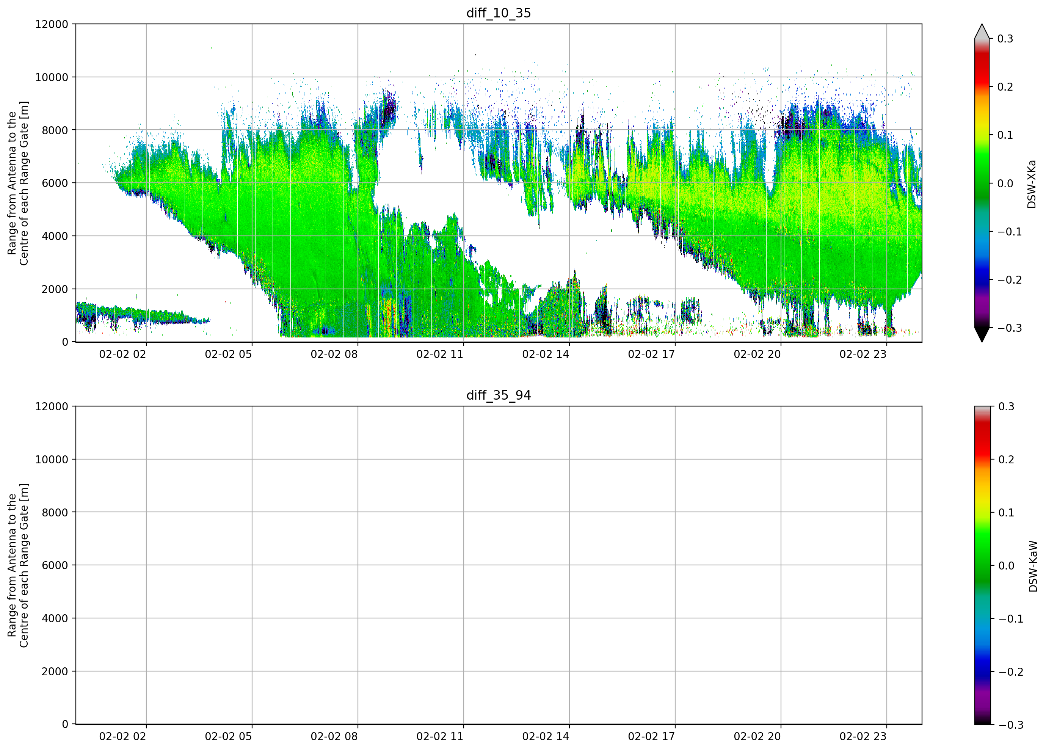This screenshot has height=750, width=1046.
Task: Click the DSW-KaW colorbar label
Action: click(1033, 566)
